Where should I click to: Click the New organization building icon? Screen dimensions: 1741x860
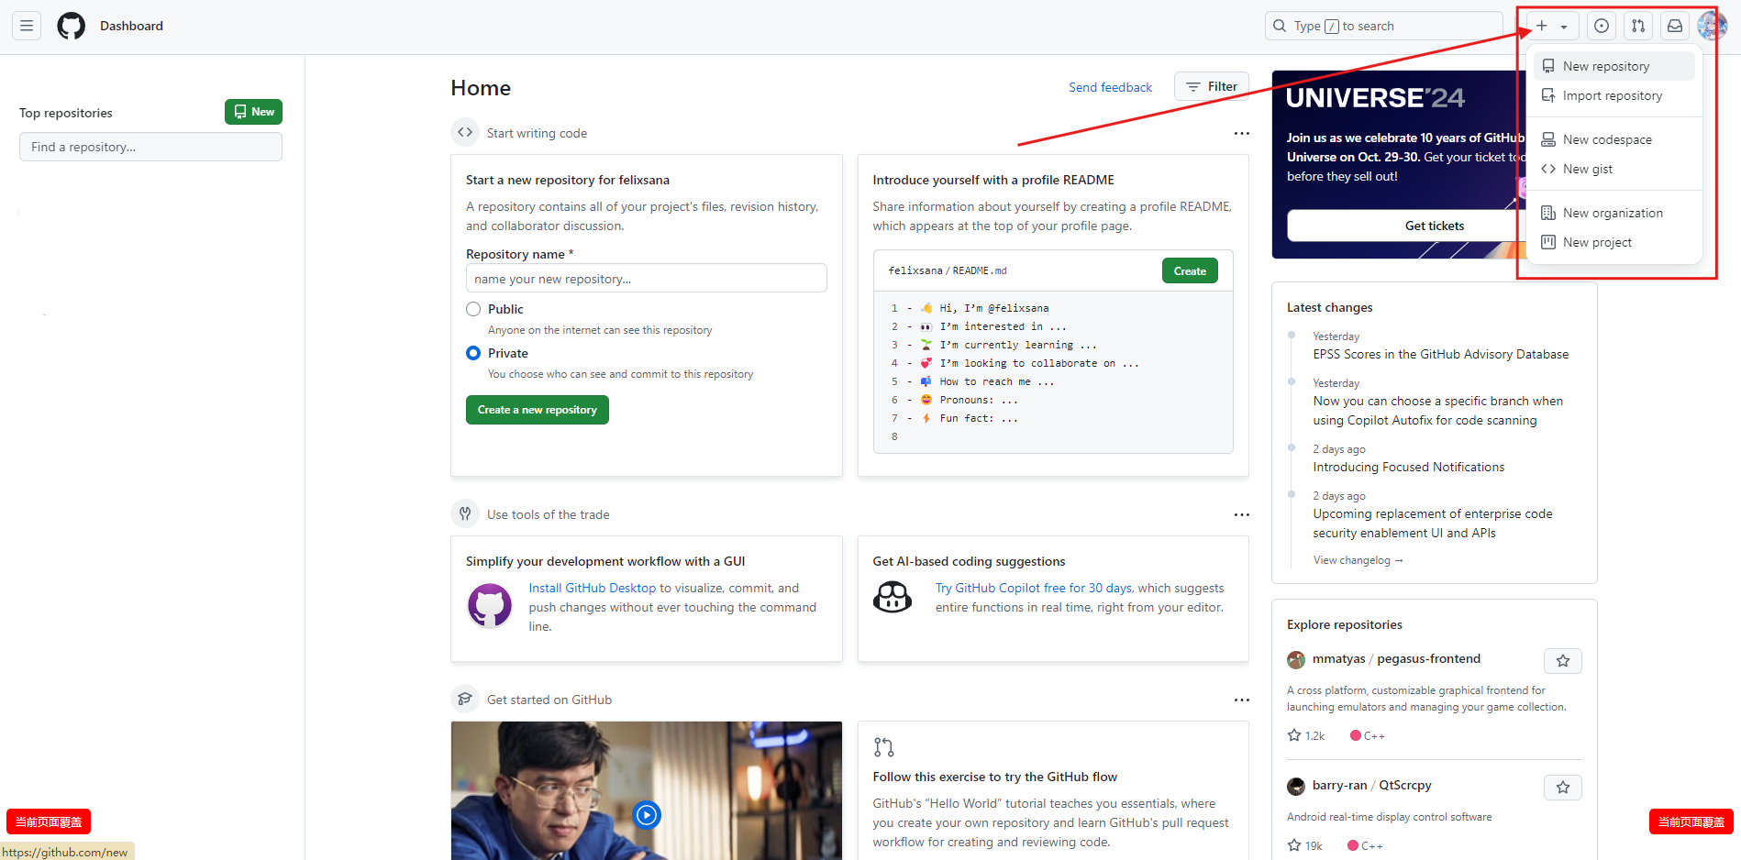coord(1548,213)
